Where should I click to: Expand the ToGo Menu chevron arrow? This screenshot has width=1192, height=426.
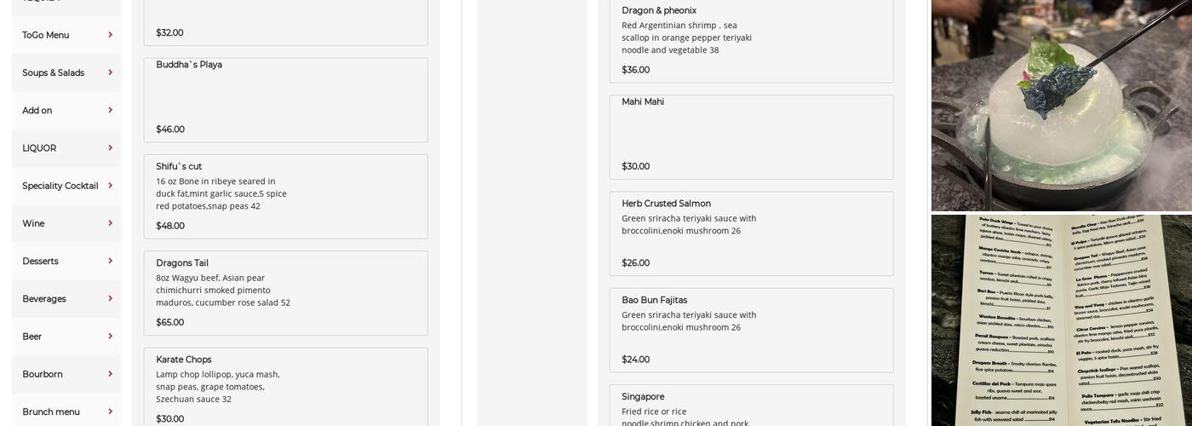click(110, 35)
